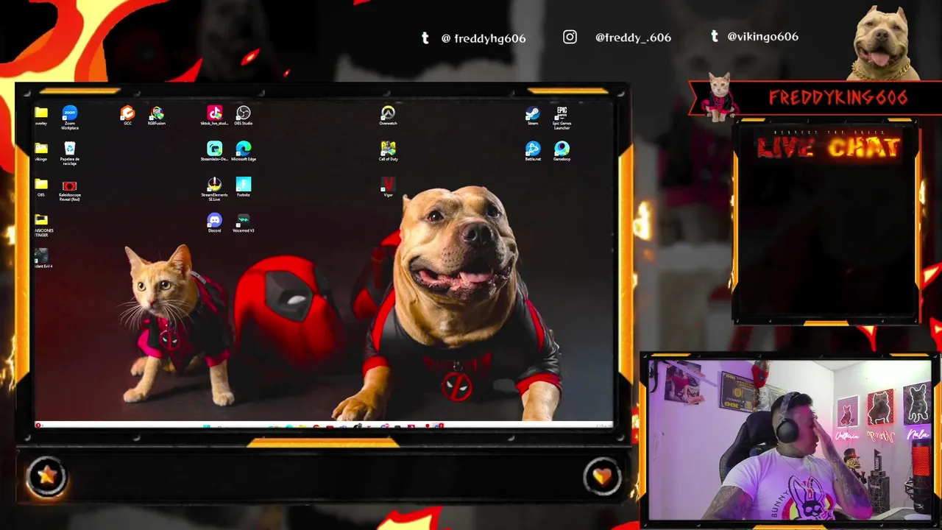Launch the RGBFusion desktop shortcut
This screenshot has height=530, width=942.
click(x=156, y=116)
